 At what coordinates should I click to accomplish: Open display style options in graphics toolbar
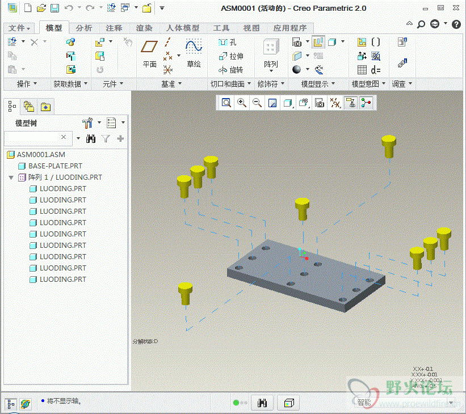pyautogui.click(x=288, y=103)
